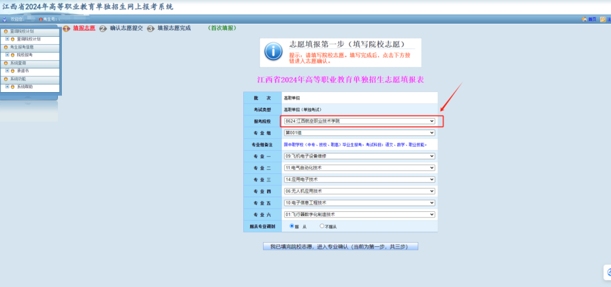This screenshot has height=287, width=611.
Task: Click the 填报志愿 step link
Action: click(84, 28)
